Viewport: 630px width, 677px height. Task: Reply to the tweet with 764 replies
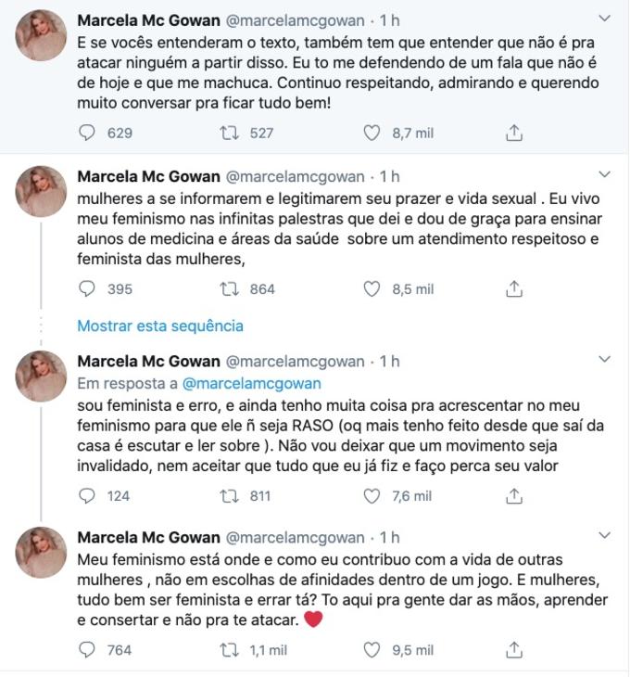[x=87, y=649]
